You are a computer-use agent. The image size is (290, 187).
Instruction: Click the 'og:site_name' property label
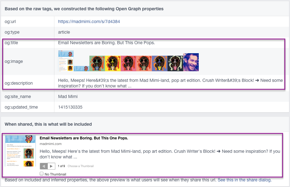click(x=18, y=96)
